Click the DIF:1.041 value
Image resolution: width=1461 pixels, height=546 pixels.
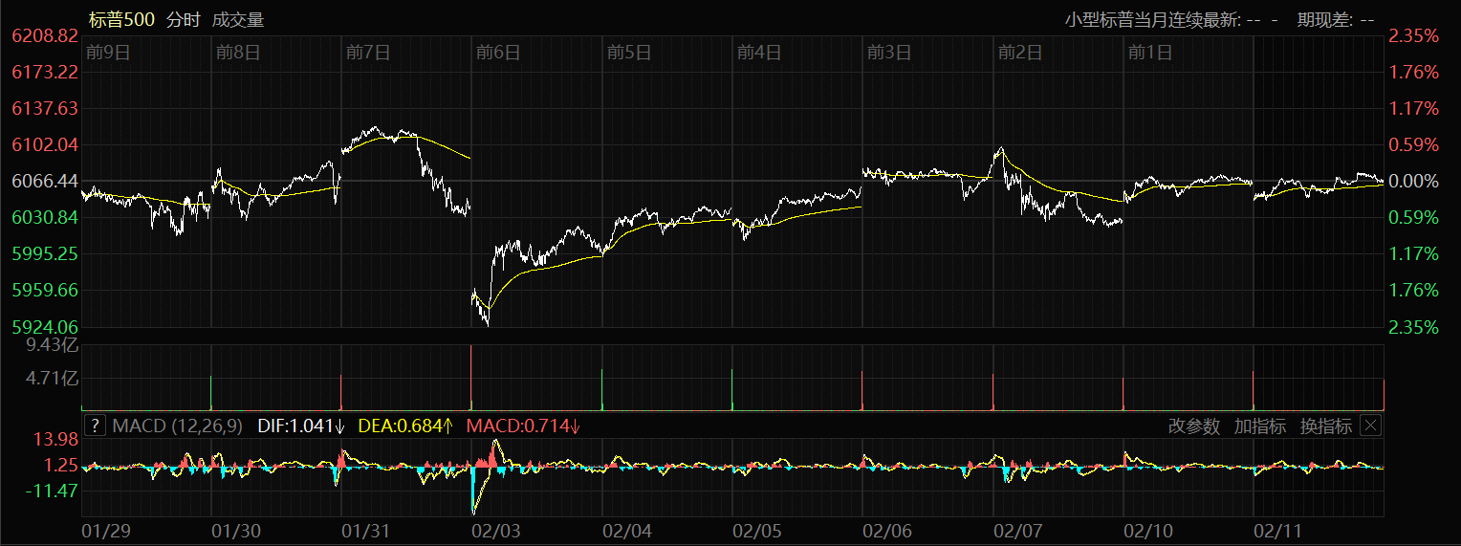[x=301, y=426]
